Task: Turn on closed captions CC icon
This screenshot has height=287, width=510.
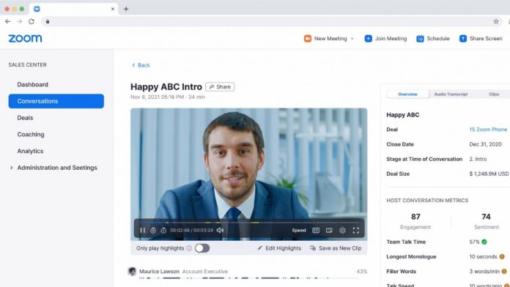Action: point(316,230)
